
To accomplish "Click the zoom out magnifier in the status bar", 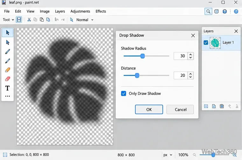I will tap(195, 155).
